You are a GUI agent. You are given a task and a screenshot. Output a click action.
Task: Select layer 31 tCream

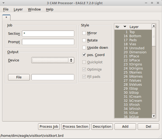coord(133,97)
